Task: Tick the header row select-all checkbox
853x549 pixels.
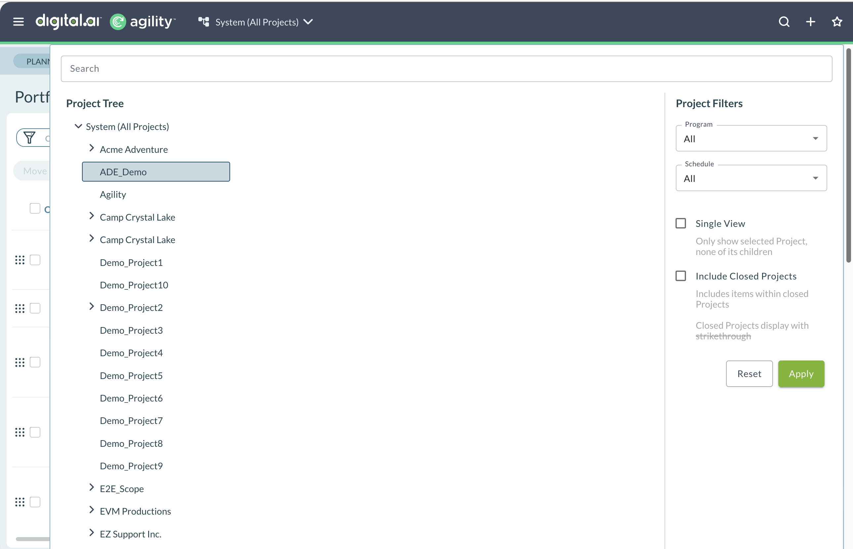Action: [x=35, y=209]
